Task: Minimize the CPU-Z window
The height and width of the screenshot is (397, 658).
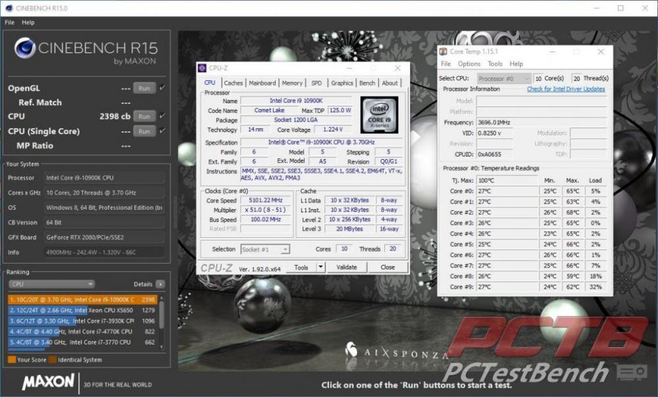Action: 349,68
